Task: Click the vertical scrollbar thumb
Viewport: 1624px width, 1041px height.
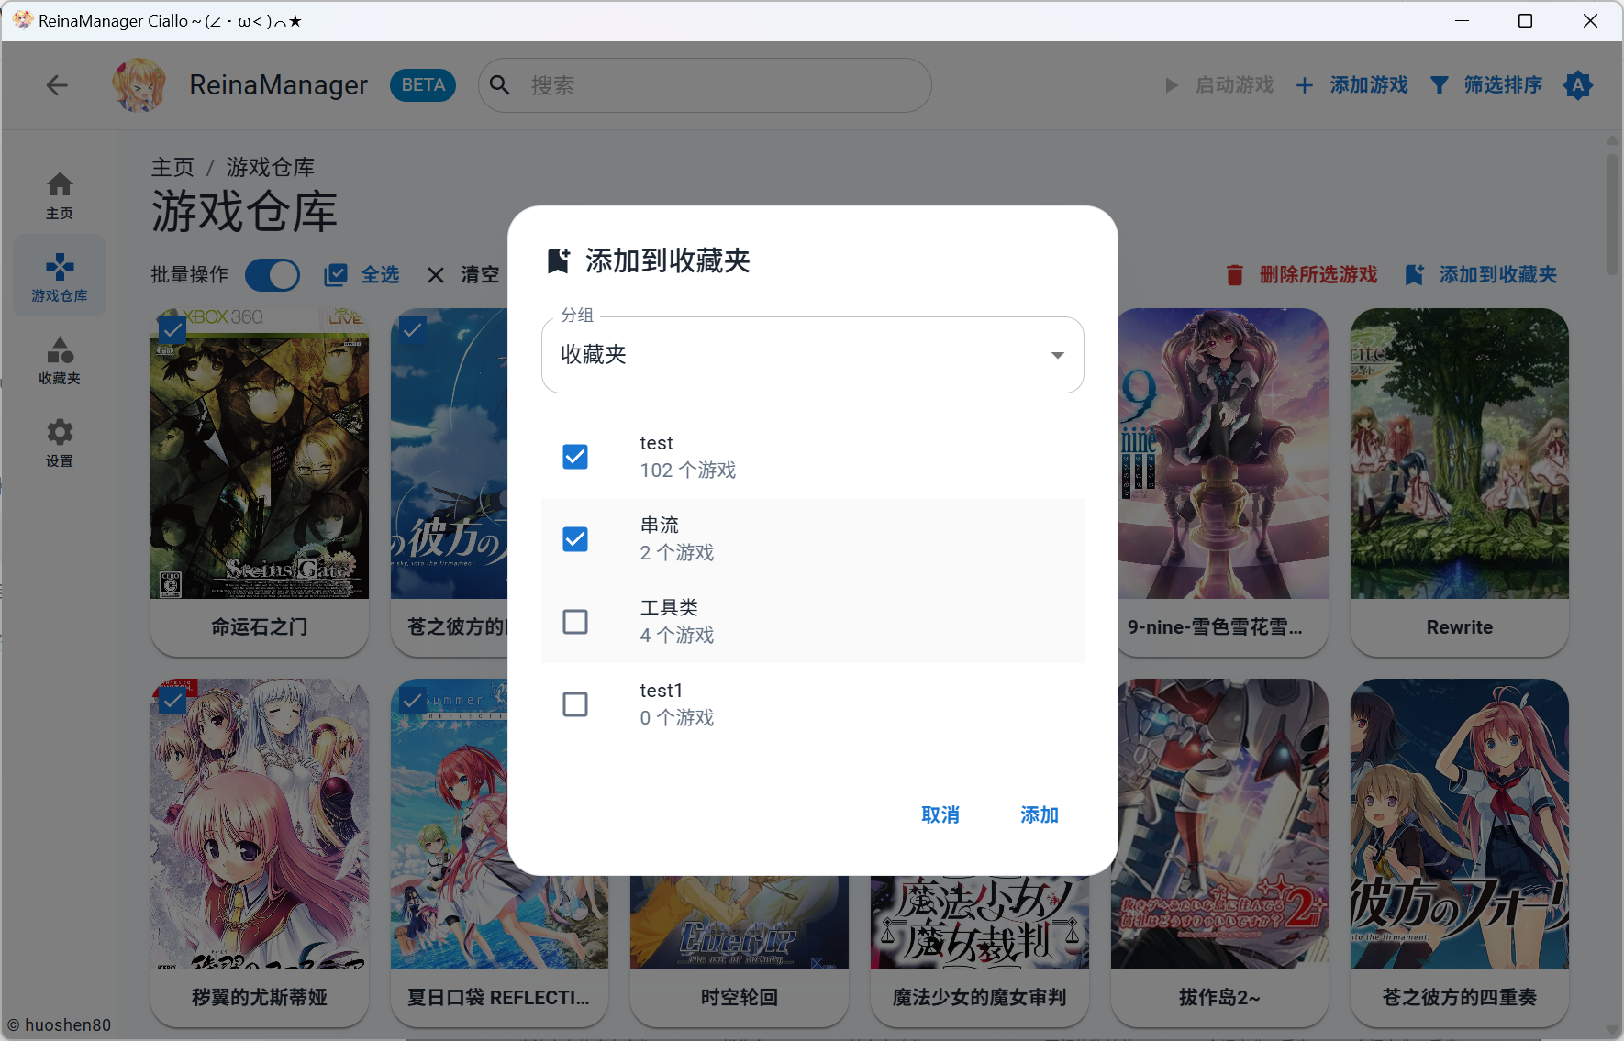Action: [1612, 214]
